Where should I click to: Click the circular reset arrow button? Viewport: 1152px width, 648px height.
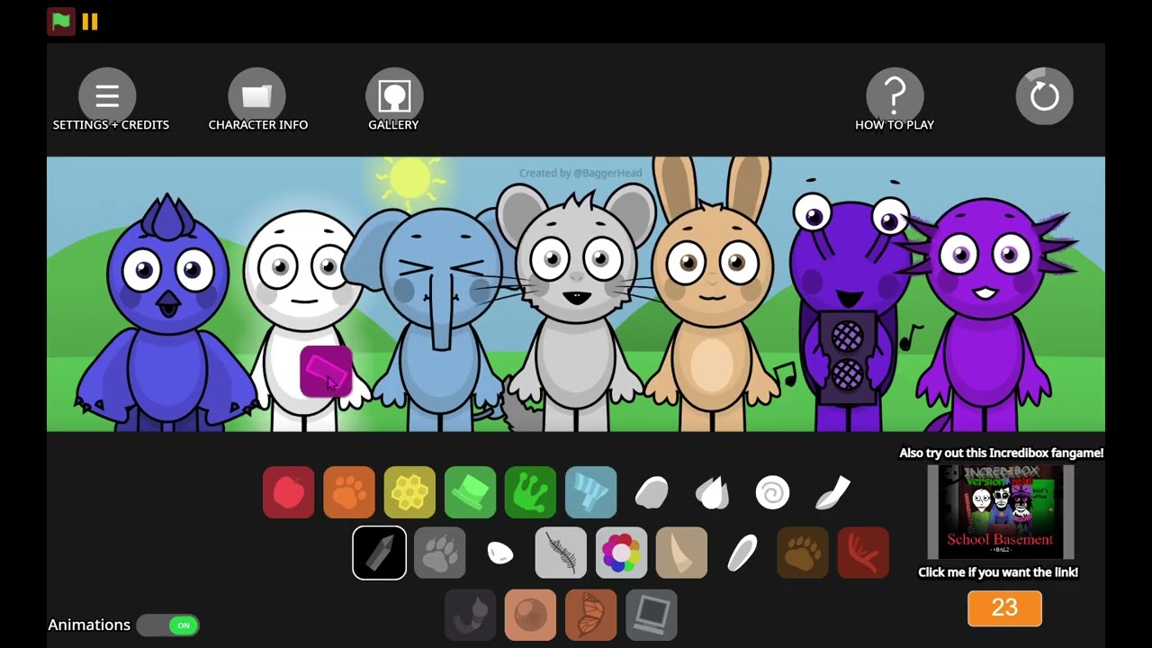point(1045,95)
